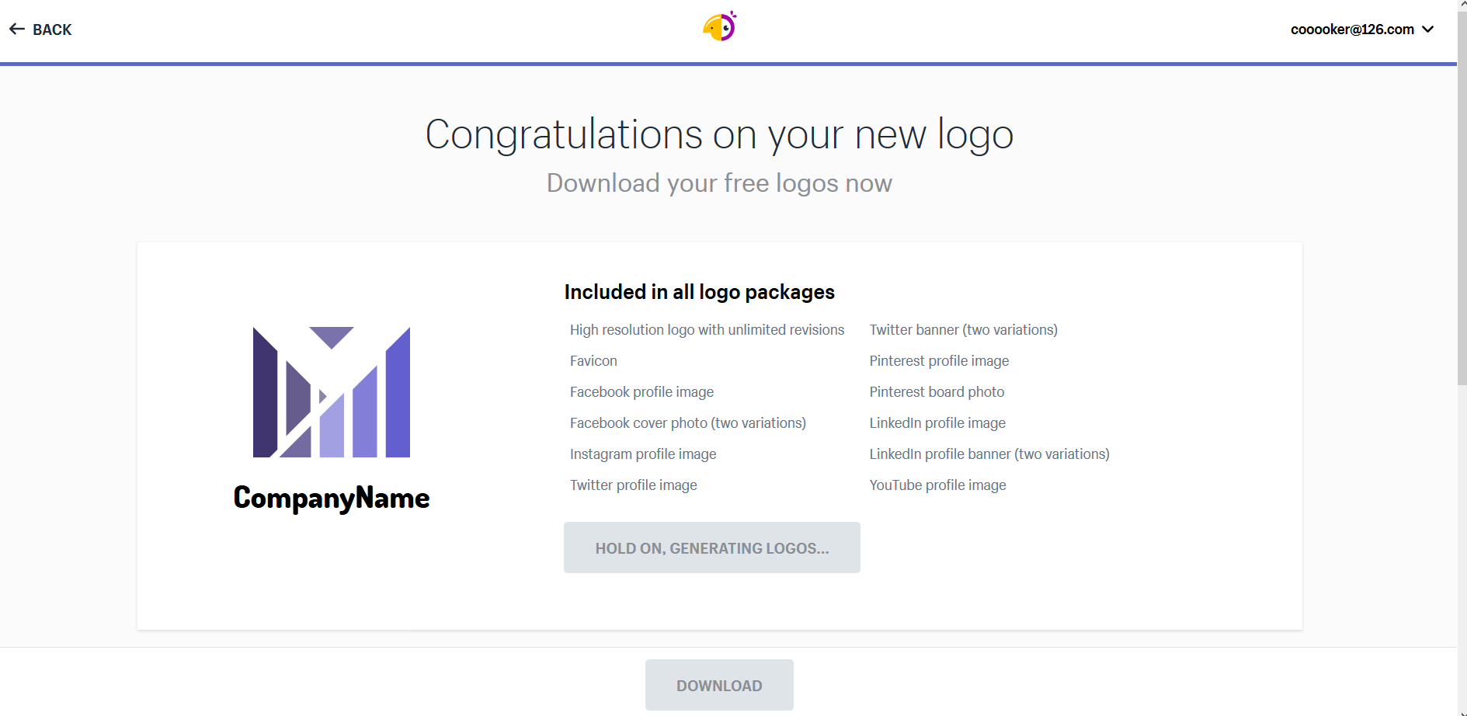The image size is (1467, 716).
Task: Click the chevron next to the email
Action: tap(1427, 30)
